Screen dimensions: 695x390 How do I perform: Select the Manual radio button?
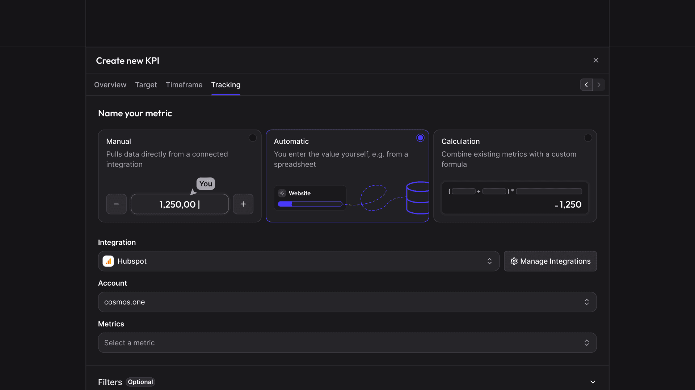tap(253, 138)
